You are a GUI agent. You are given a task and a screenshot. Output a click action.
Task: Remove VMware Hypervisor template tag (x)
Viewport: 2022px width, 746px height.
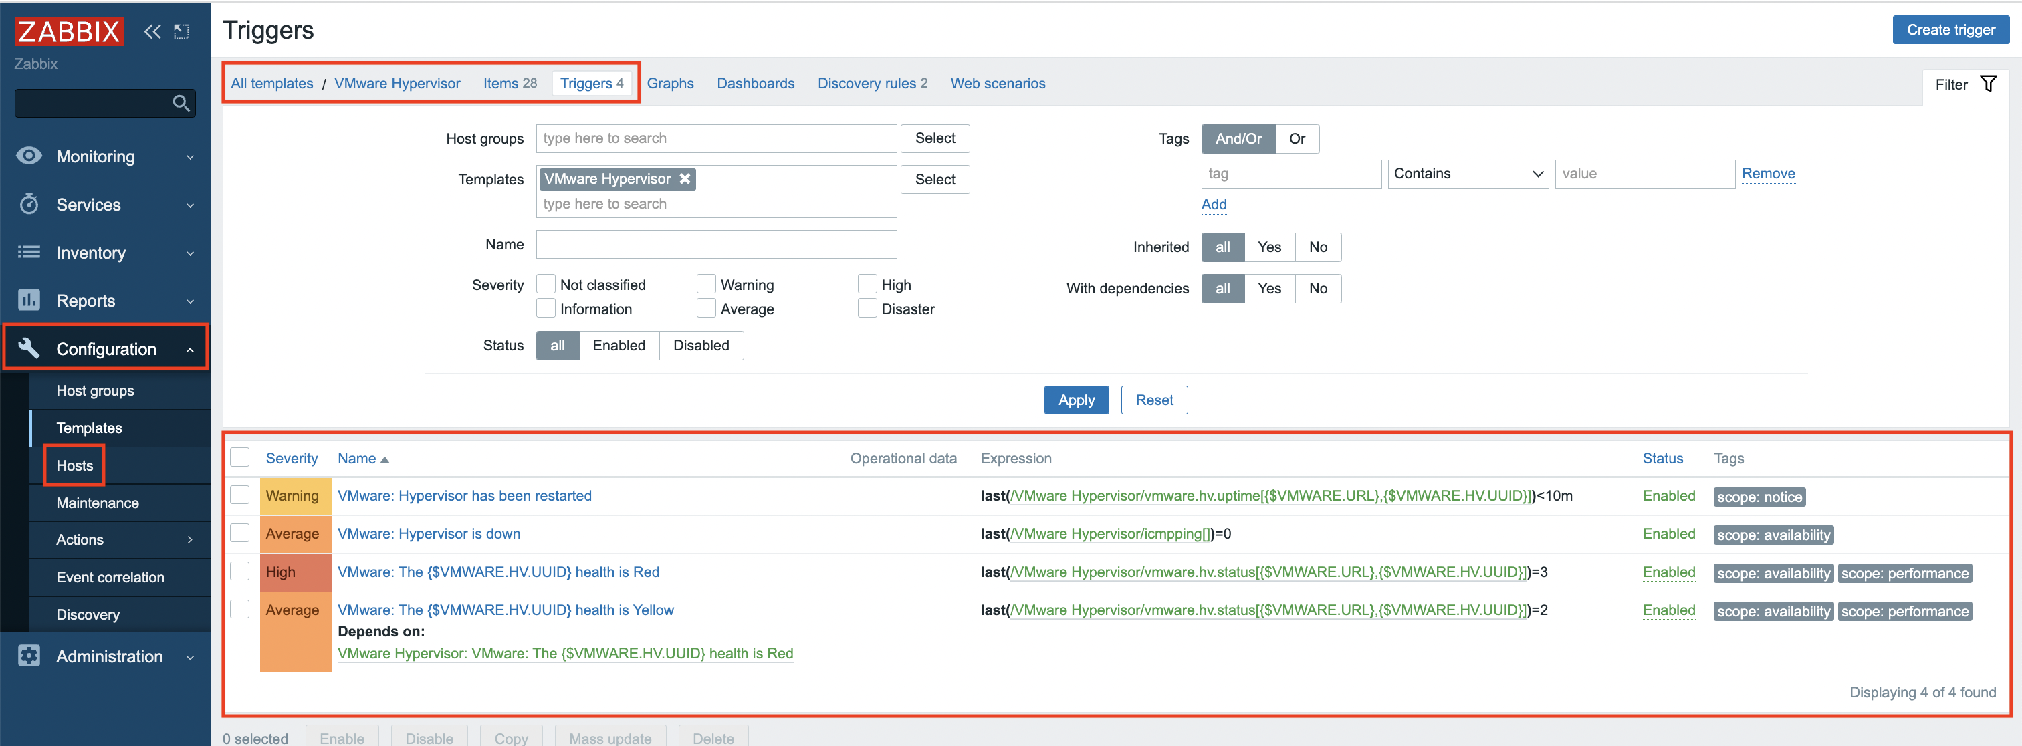pos(685,179)
